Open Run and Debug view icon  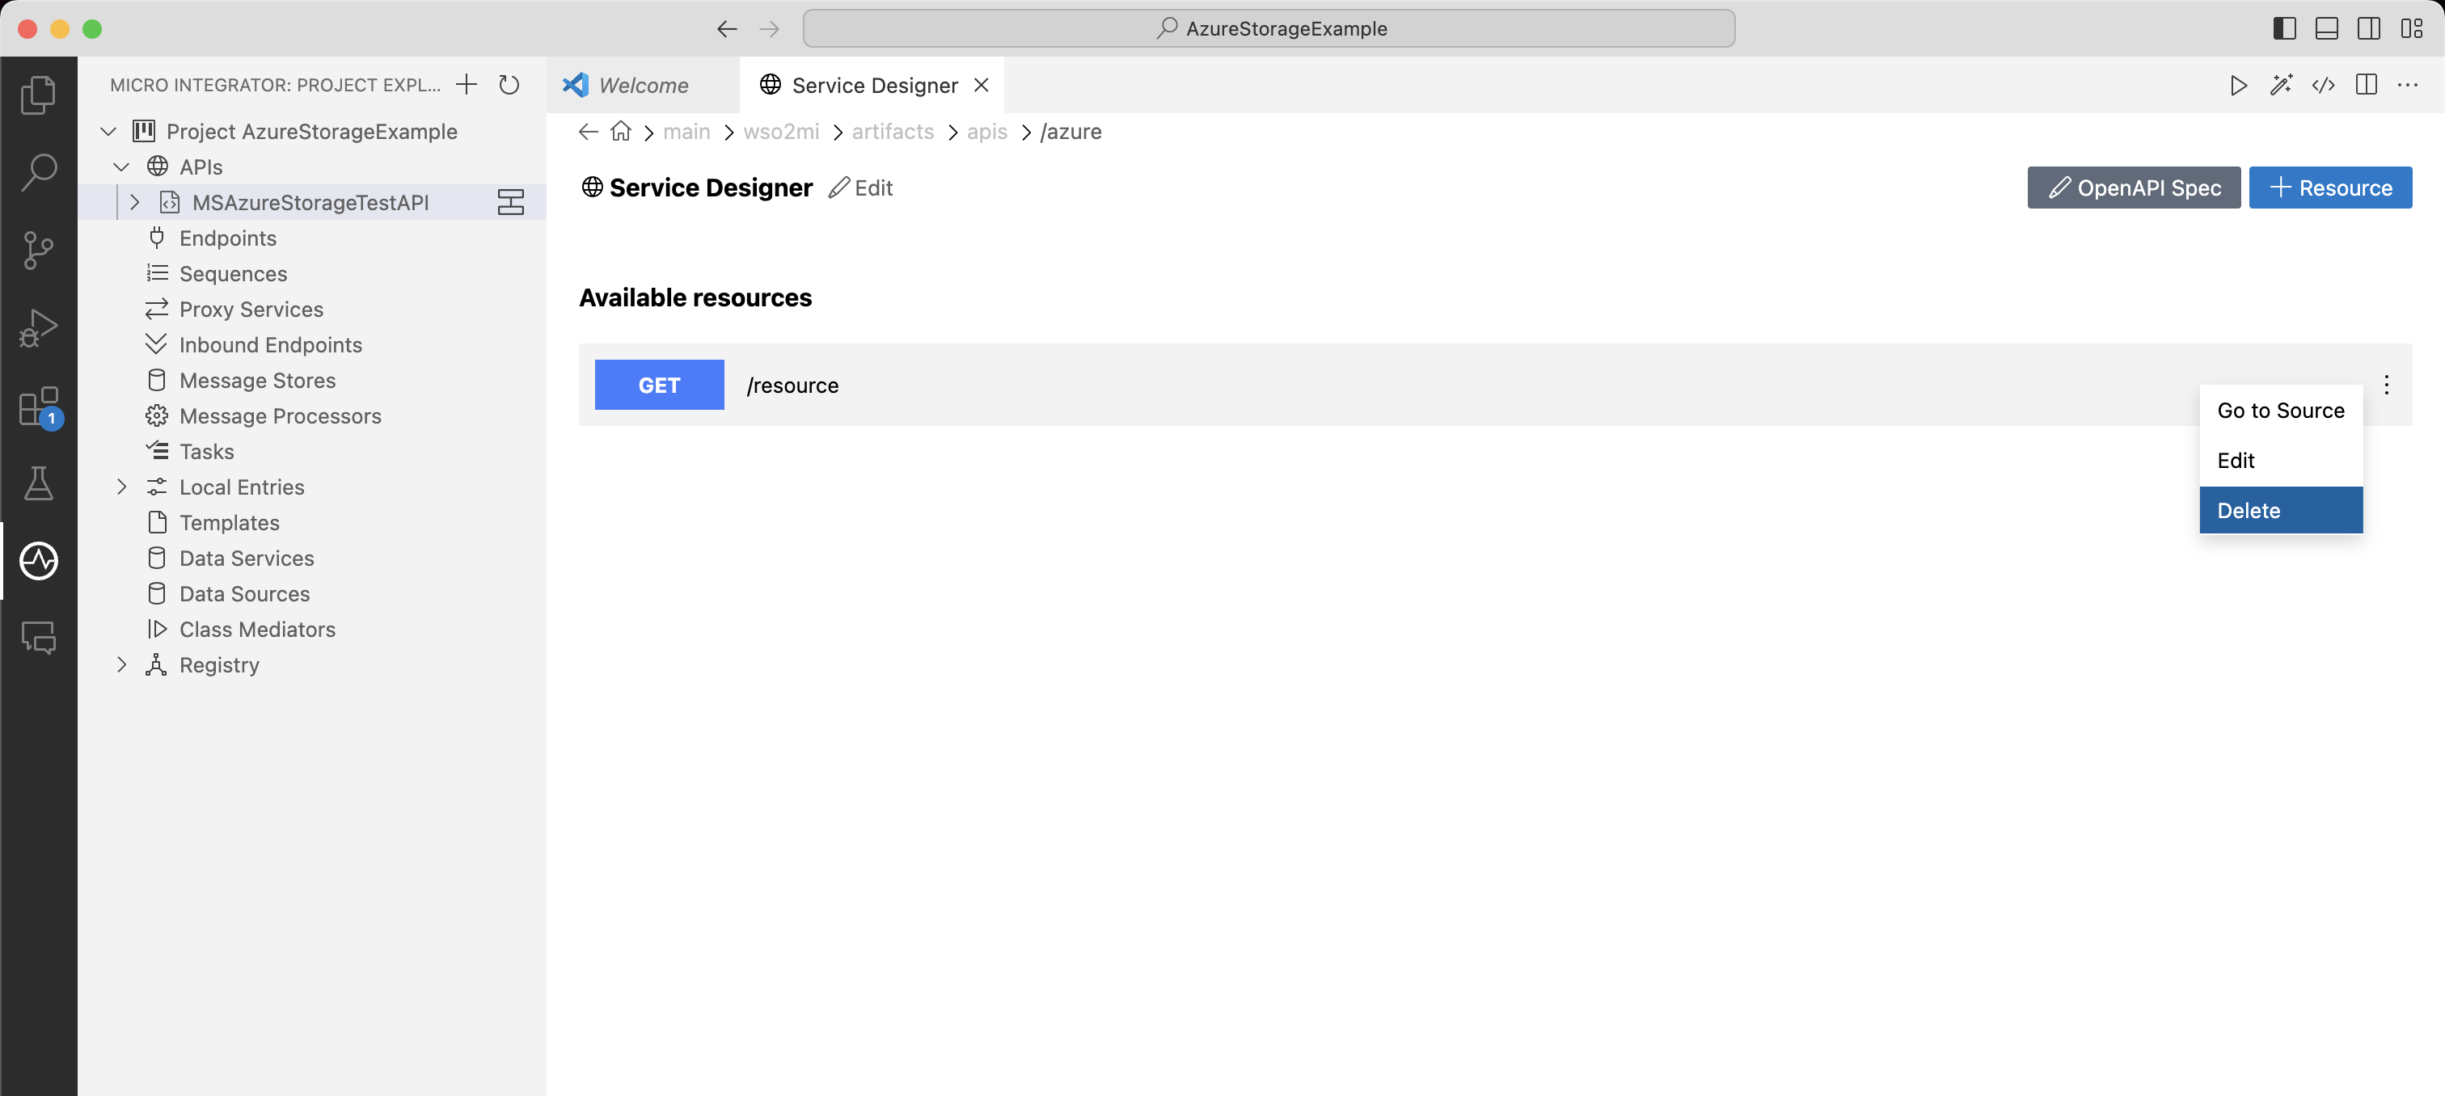38,328
